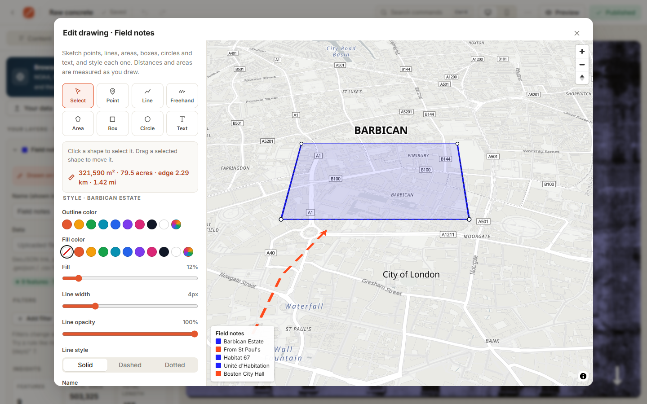647x404 pixels.
Task: Zoom in on the map
Action: [582, 52]
